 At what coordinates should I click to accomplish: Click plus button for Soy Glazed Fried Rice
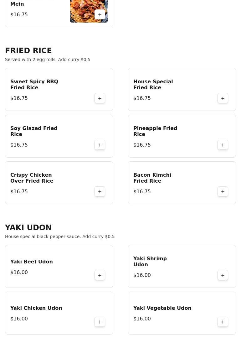[x=100, y=145]
